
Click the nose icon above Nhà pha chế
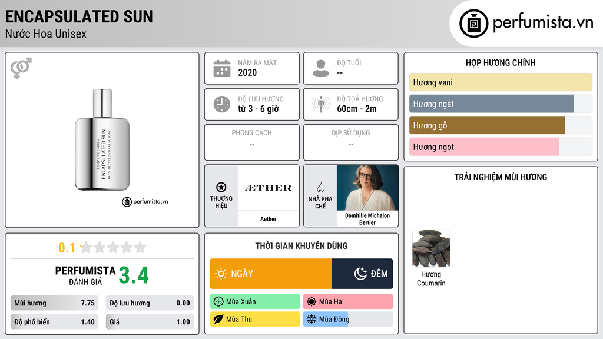click(x=320, y=187)
